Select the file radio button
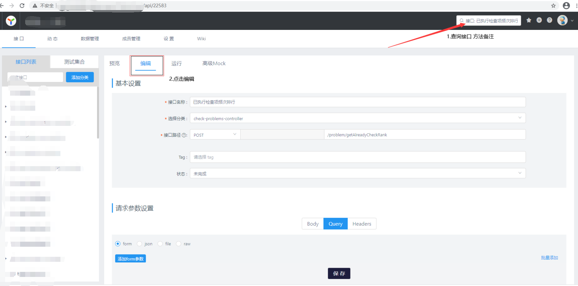Screen dimensions: 578x286 (x=160, y=244)
